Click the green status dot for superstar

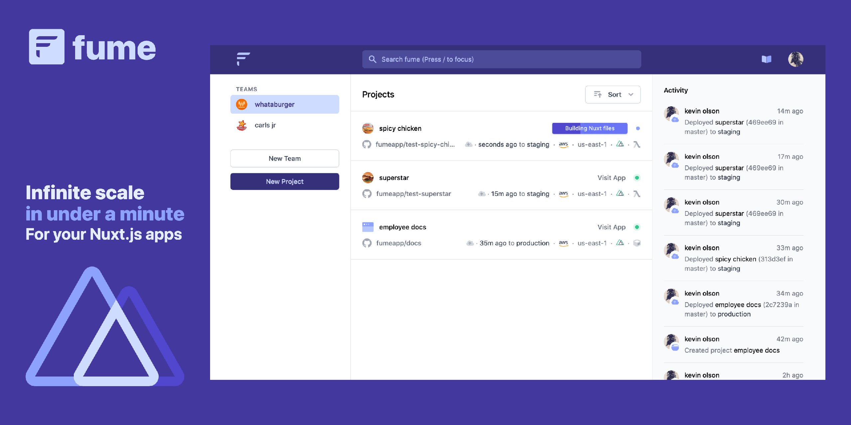[637, 178]
